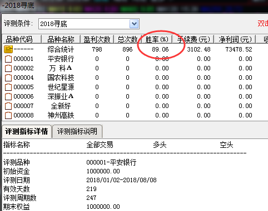Select the 平安银行 row
This screenshot has width=268, height=211.
click(61, 59)
